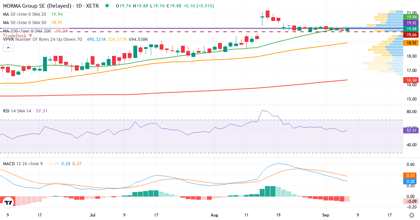Screen dimensions: 420x220
Task: Click the green market status indicator dot
Action: click(107, 6)
